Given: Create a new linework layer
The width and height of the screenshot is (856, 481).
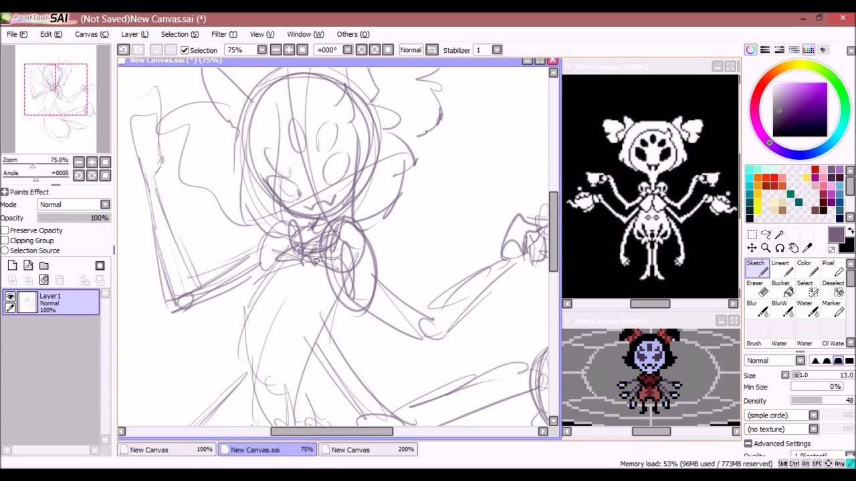Looking at the screenshot, I should point(28,265).
